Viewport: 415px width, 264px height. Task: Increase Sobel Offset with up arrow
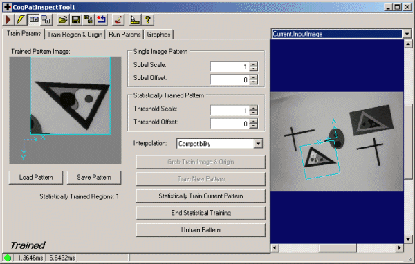pyautogui.click(x=254, y=77)
